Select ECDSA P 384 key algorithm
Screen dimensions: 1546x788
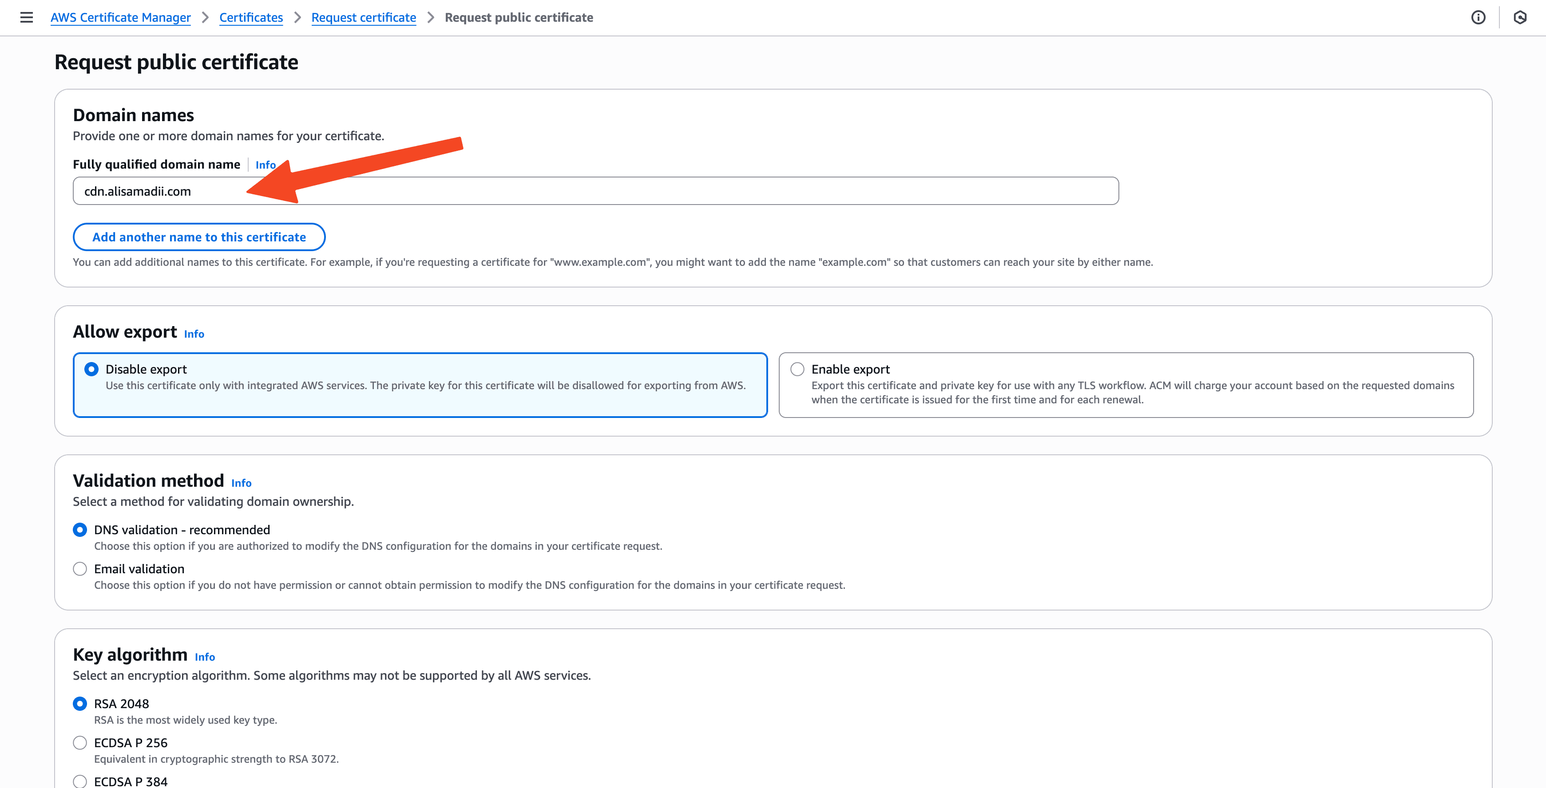(80, 781)
